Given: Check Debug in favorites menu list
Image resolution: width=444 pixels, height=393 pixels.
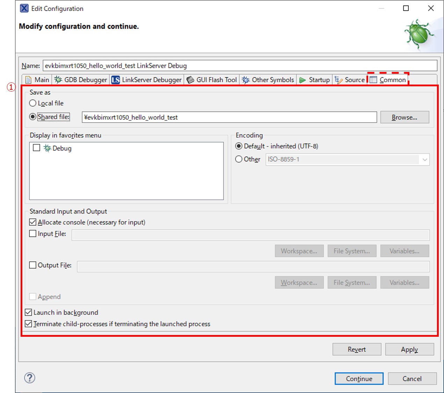Looking at the screenshot, I should [36, 148].
